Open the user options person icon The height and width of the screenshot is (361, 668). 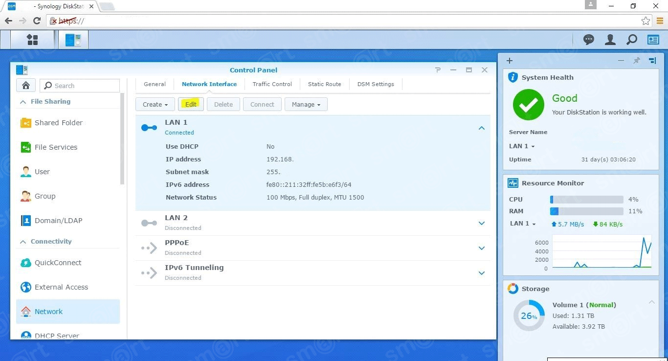point(610,40)
